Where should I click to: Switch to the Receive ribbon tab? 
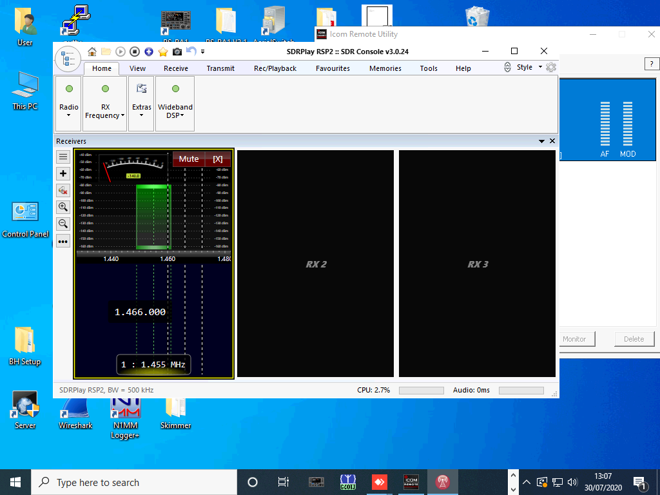point(176,68)
